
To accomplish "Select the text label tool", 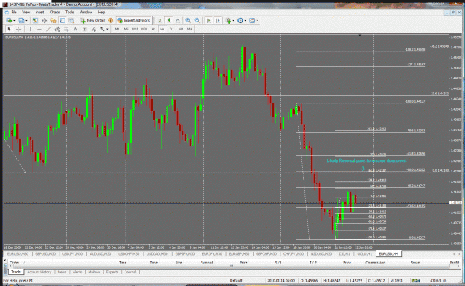I will coord(84,29).
